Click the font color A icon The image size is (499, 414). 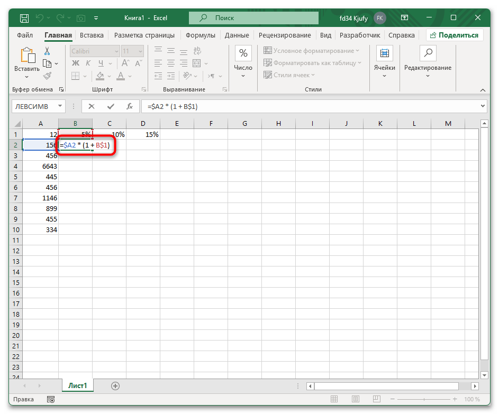tap(121, 76)
